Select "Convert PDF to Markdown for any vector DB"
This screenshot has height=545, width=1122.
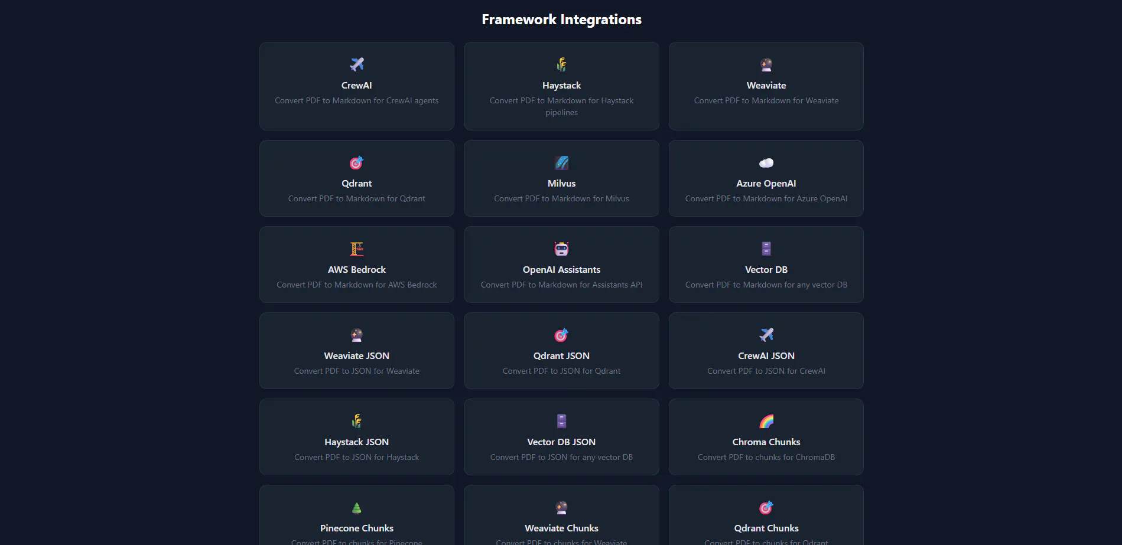[x=766, y=285]
